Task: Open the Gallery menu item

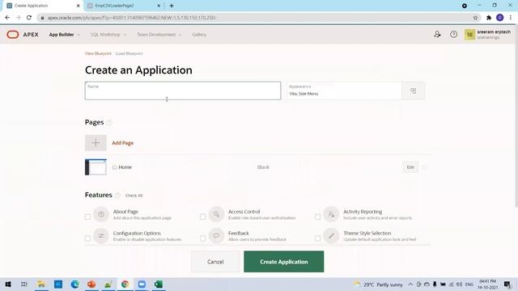Action: coord(199,34)
